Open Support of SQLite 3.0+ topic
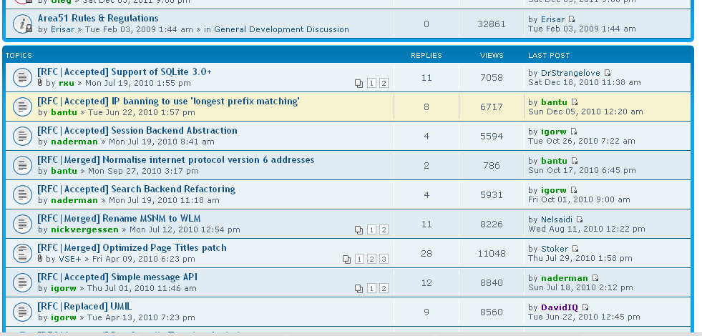 (x=125, y=72)
